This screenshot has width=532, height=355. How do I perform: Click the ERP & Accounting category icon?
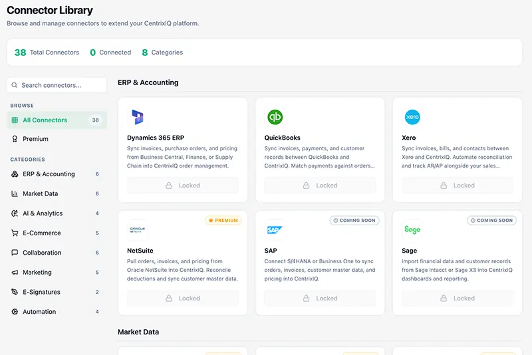[15, 174]
